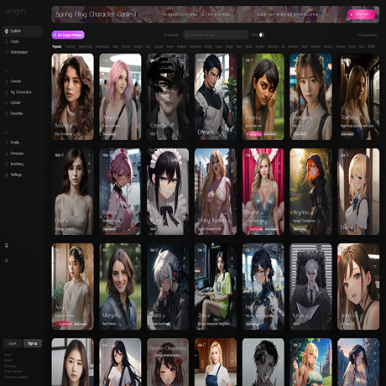Click the Get Erogen Premium button
Viewport: 386px width, 386px height.
68,35
